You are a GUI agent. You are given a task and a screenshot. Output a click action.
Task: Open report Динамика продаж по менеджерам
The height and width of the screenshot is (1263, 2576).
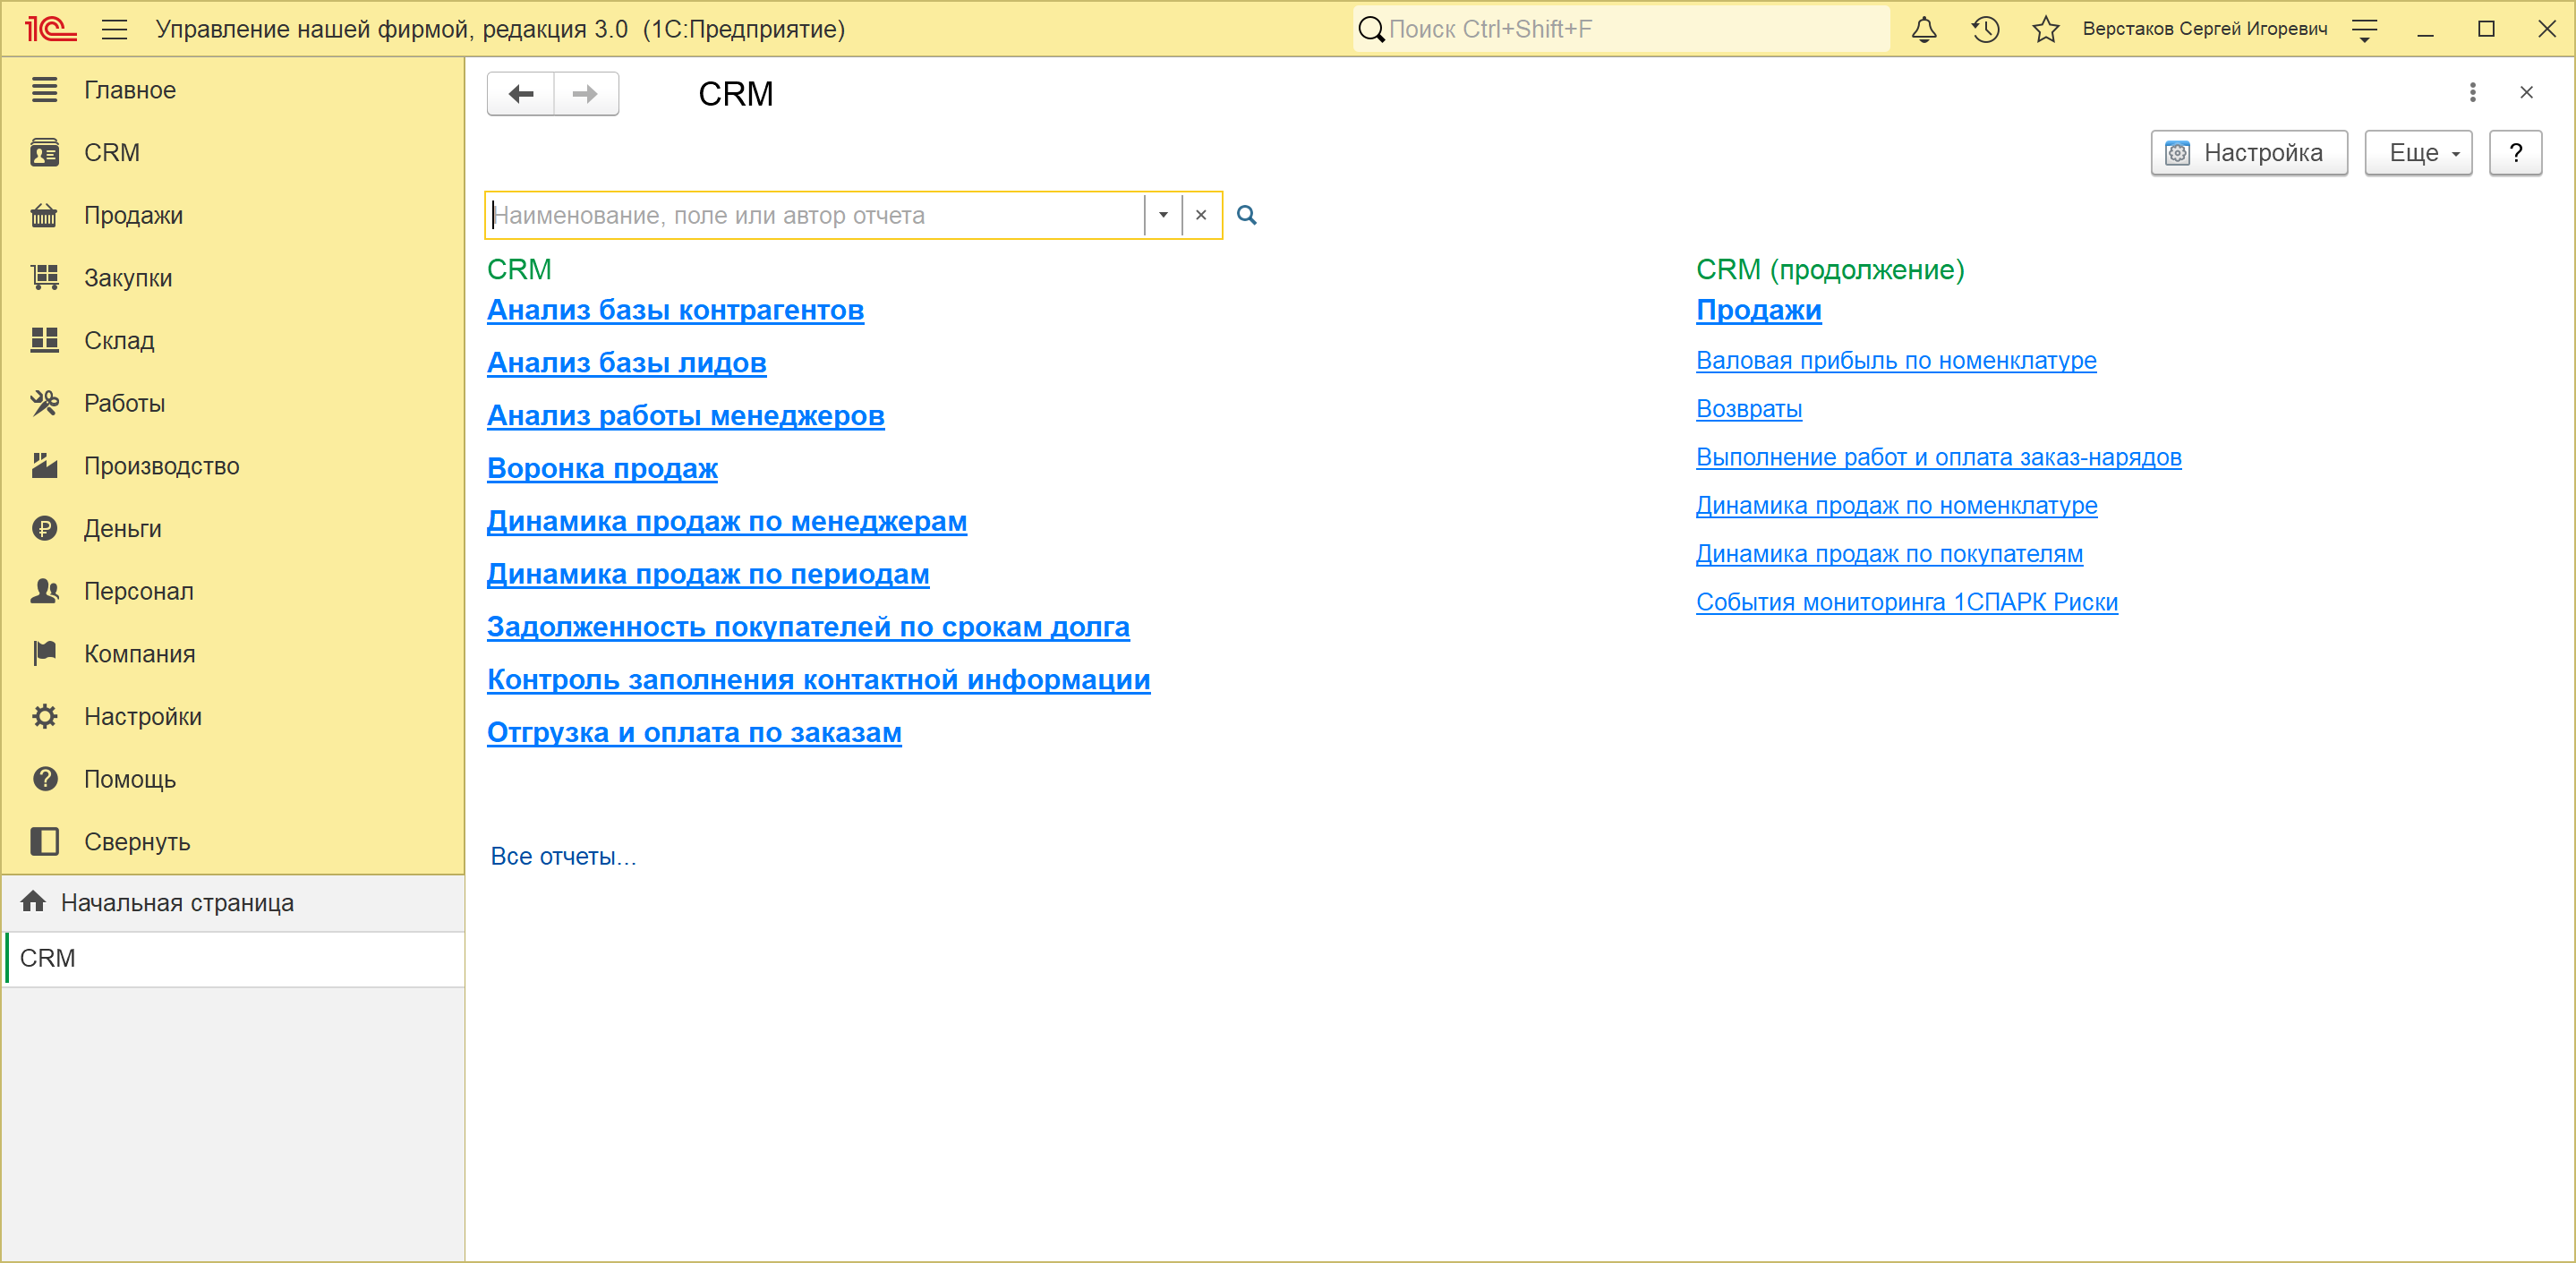click(726, 522)
